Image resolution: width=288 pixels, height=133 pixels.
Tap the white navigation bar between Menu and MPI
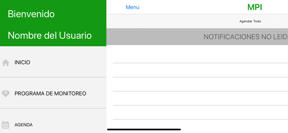[193, 7]
